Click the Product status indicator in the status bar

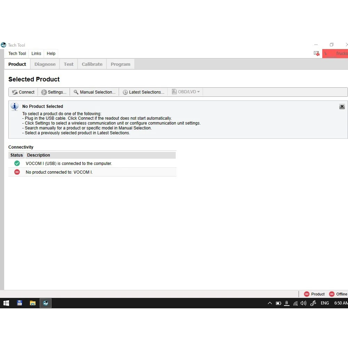point(314,294)
